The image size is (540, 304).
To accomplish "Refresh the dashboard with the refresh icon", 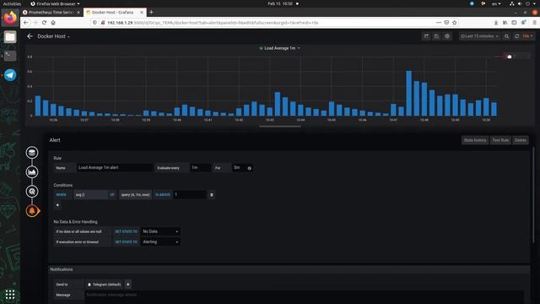I will [516, 36].
